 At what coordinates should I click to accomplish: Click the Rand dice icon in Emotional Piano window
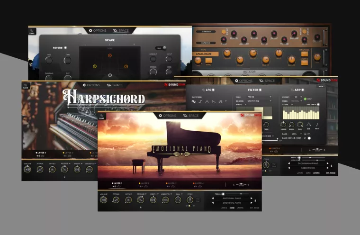[x=102, y=116]
